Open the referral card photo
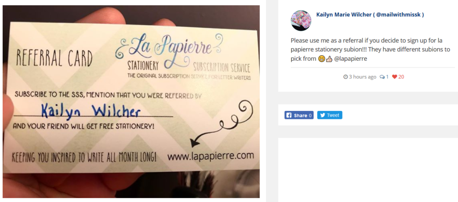This screenshot has height=202, width=458. coord(131,101)
